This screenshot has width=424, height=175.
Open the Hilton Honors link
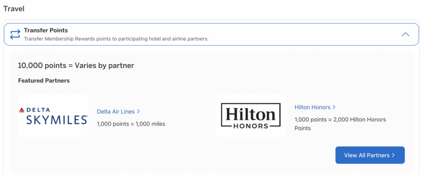(x=312, y=107)
